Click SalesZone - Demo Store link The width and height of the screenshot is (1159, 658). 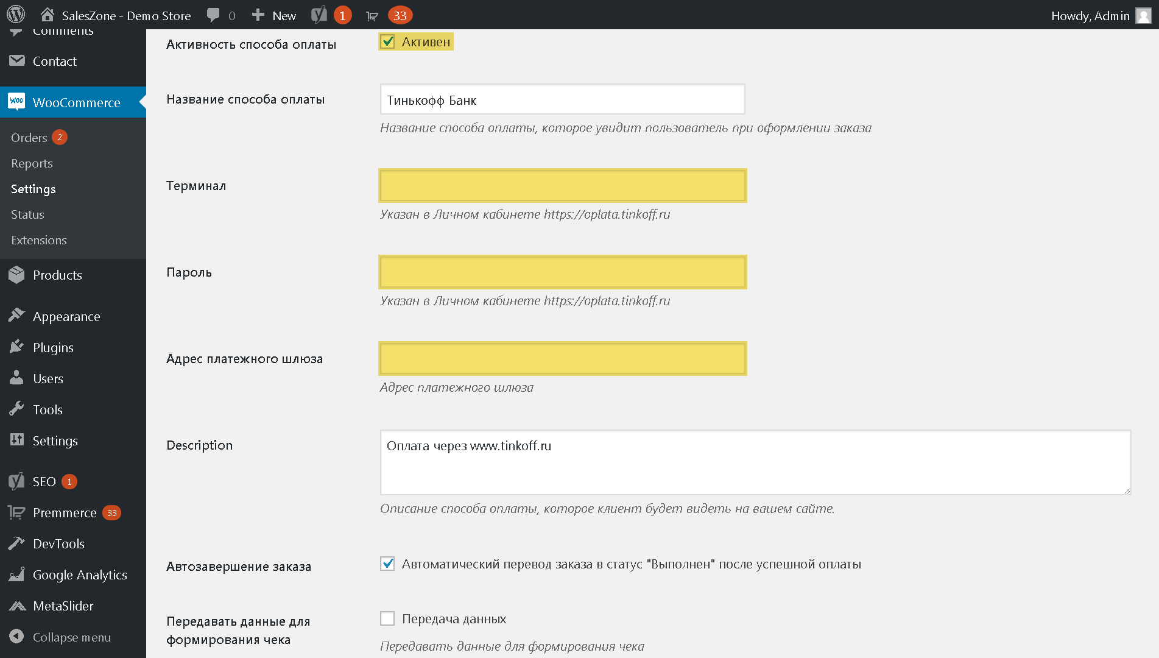click(x=126, y=16)
